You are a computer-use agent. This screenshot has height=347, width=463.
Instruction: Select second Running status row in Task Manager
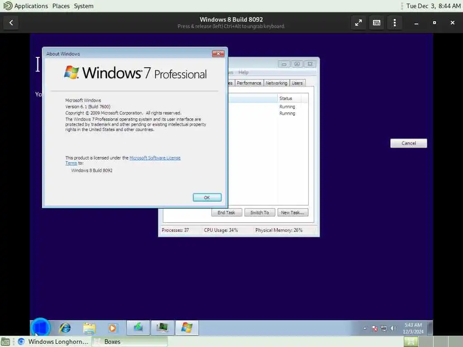pyautogui.click(x=287, y=113)
